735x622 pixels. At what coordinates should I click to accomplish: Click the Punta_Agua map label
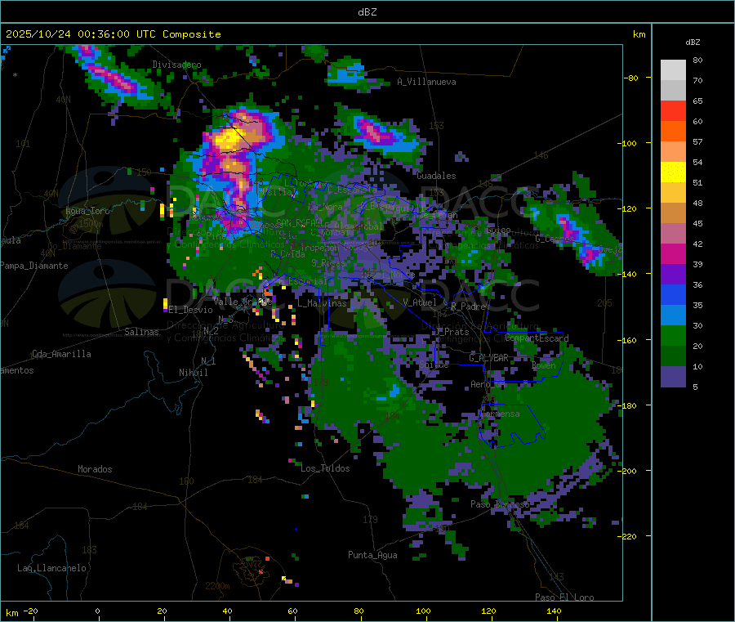tap(372, 556)
